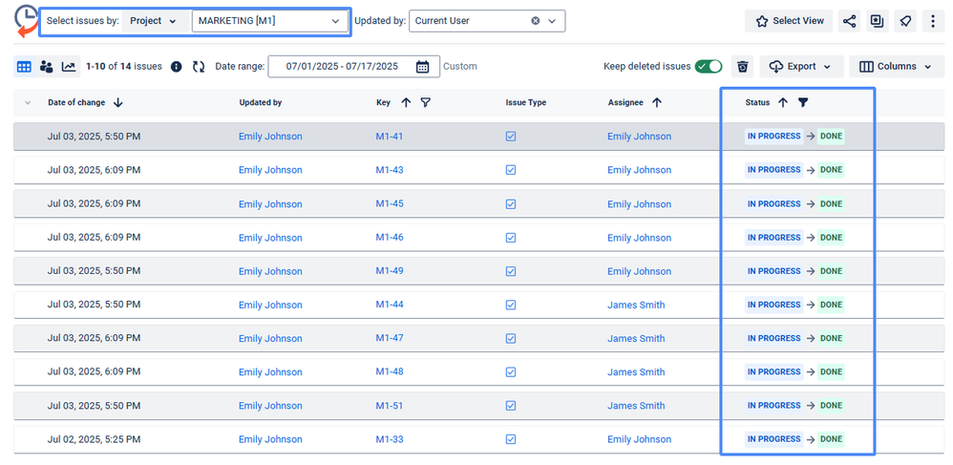Click the Custom label by date range
This screenshot has height=465, width=953.
pyautogui.click(x=460, y=66)
